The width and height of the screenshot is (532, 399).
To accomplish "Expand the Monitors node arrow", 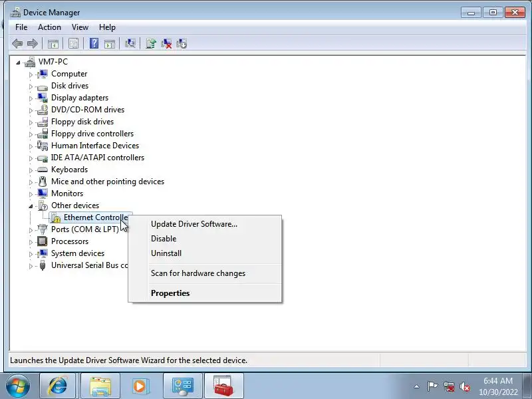I will point(31,194).
